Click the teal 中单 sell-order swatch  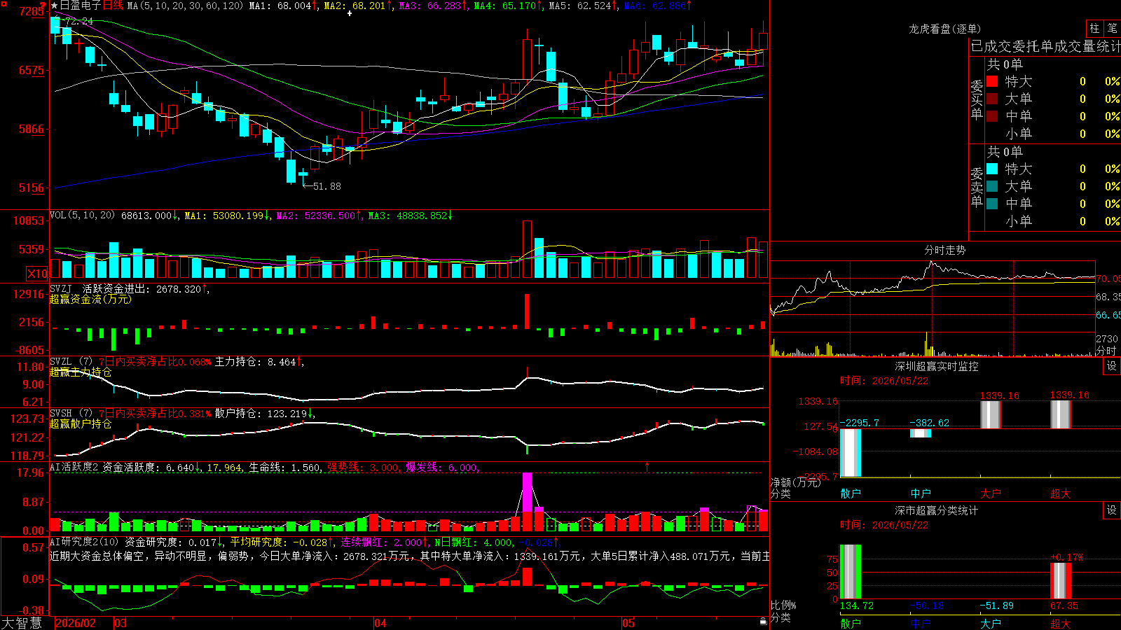pos(992,204)
